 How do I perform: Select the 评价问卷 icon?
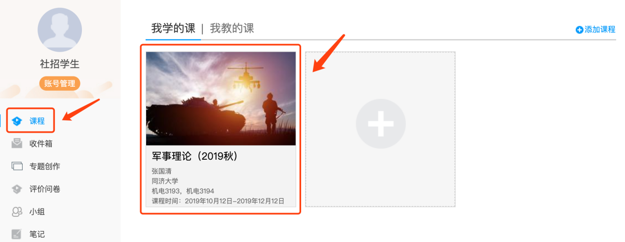[17, 189]
